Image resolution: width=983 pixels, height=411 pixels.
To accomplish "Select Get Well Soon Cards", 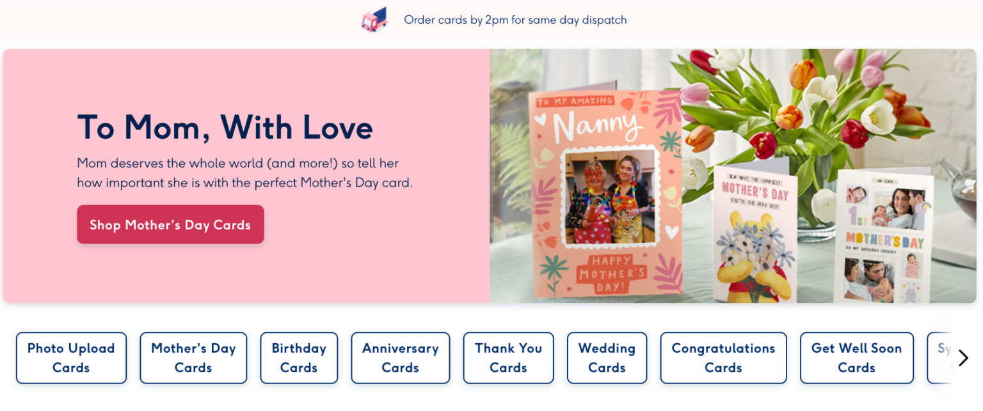I will 856,358.
